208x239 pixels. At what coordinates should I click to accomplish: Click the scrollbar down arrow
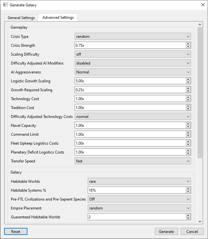pyautogui.click(x=200, y=222)
